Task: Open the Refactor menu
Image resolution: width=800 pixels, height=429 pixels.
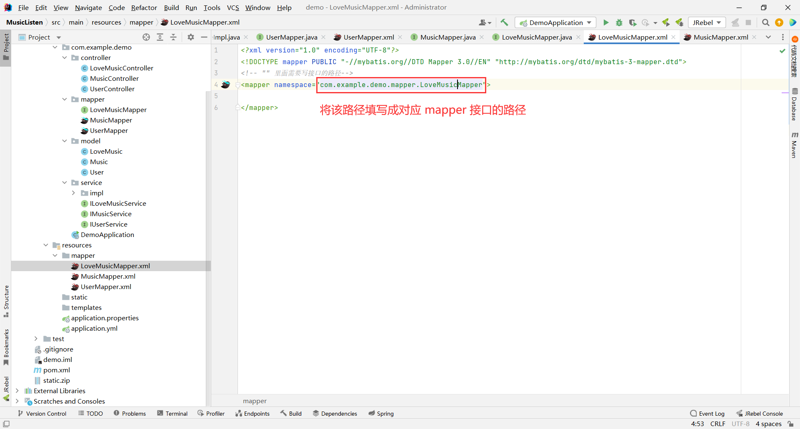Action: [144, 7]
